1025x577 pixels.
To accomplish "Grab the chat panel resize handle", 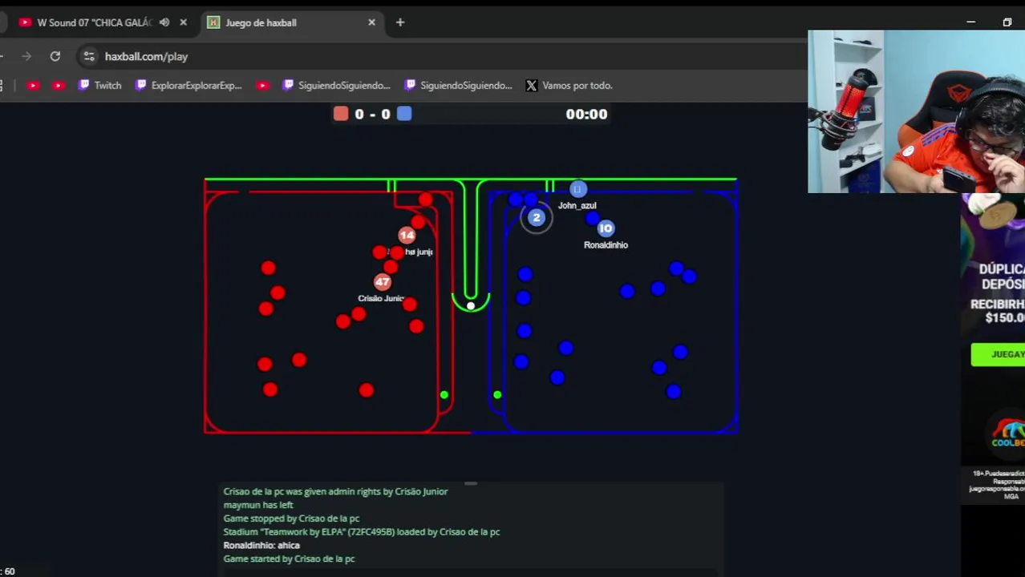I will [x=471, y=483].
